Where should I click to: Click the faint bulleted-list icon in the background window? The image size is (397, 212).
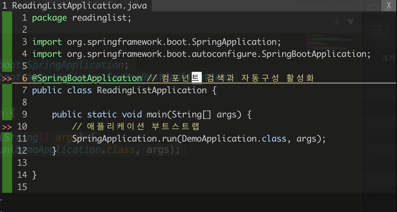(x=376, y=30)
